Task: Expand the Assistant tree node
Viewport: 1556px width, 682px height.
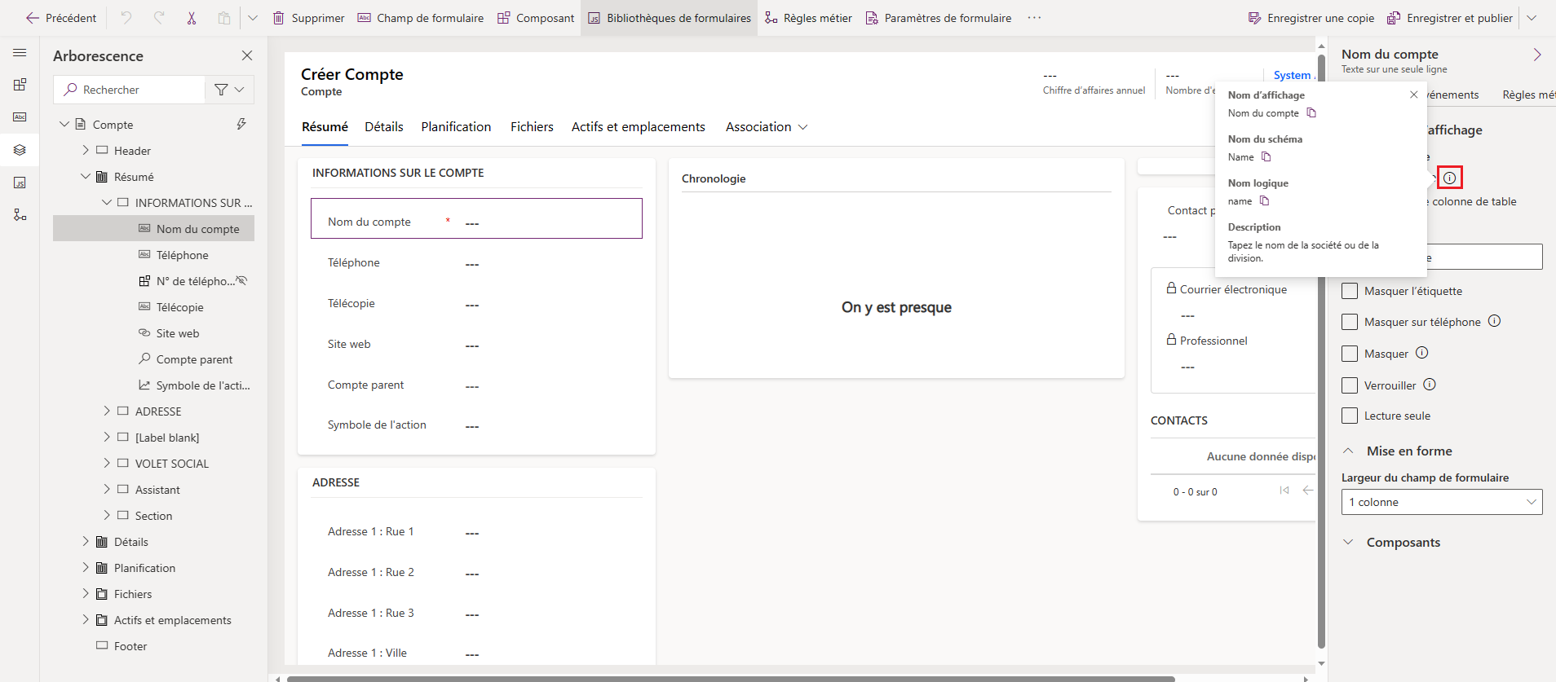Action: [x=107, y=489]
